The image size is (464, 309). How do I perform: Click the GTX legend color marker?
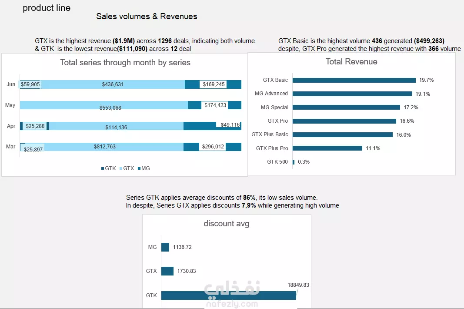point(121,168)
